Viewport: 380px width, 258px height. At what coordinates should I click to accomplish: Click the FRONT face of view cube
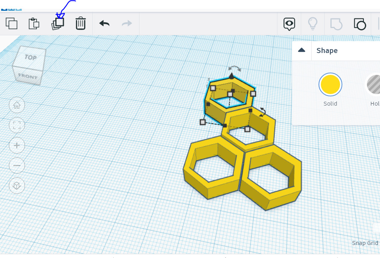coord(28,76)
